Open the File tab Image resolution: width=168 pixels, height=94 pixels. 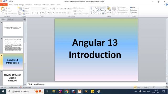coord(4,5)
